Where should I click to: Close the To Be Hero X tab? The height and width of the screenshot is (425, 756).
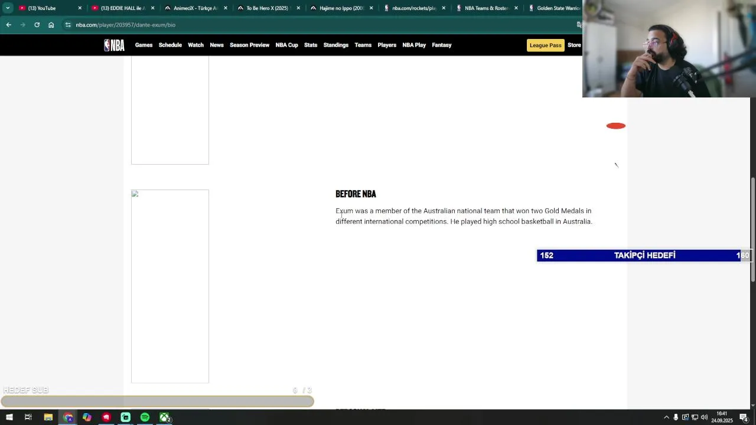(298, 8)
